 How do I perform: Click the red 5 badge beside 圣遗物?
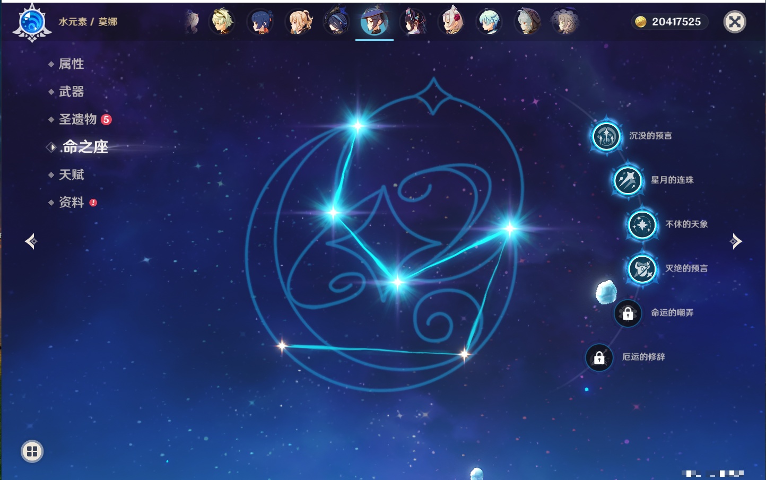pos(106,119)
